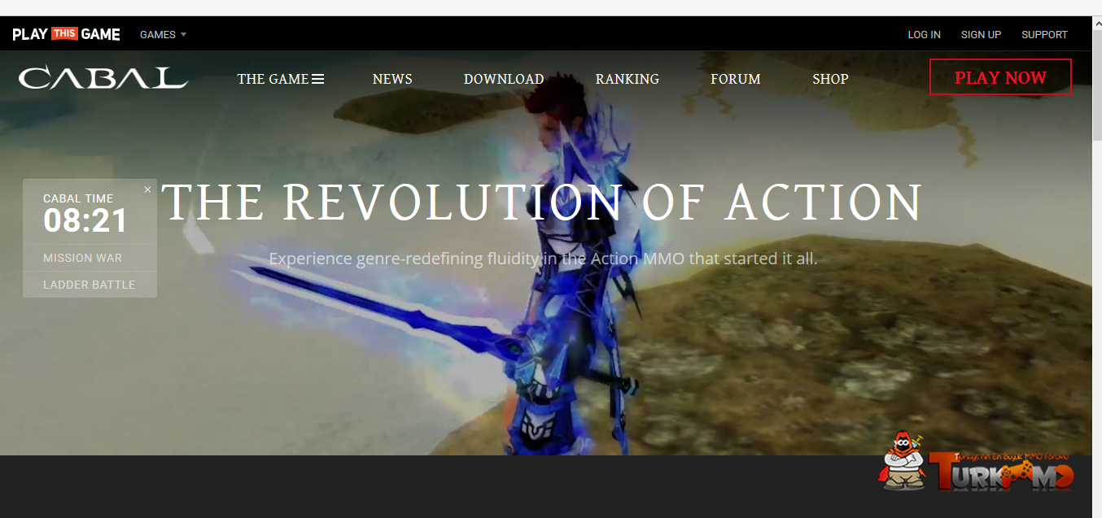Visit the Forum
1102x518 pixels.
pos(736,79)
